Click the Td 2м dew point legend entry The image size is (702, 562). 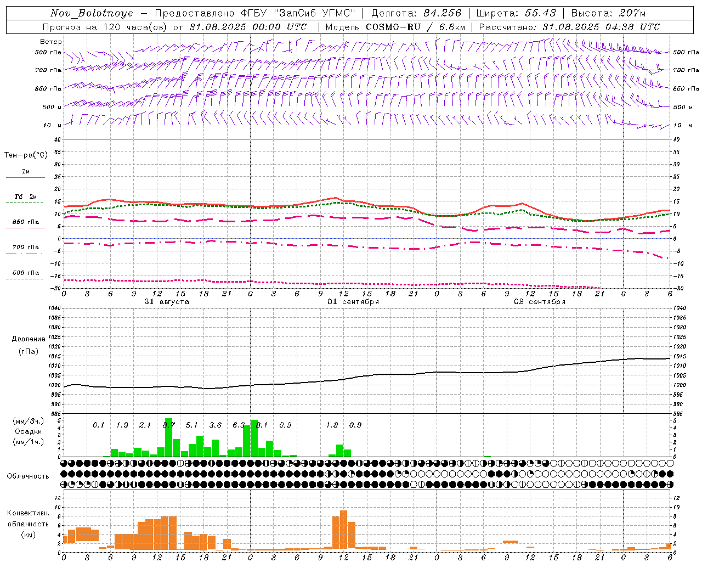[26, 196]
